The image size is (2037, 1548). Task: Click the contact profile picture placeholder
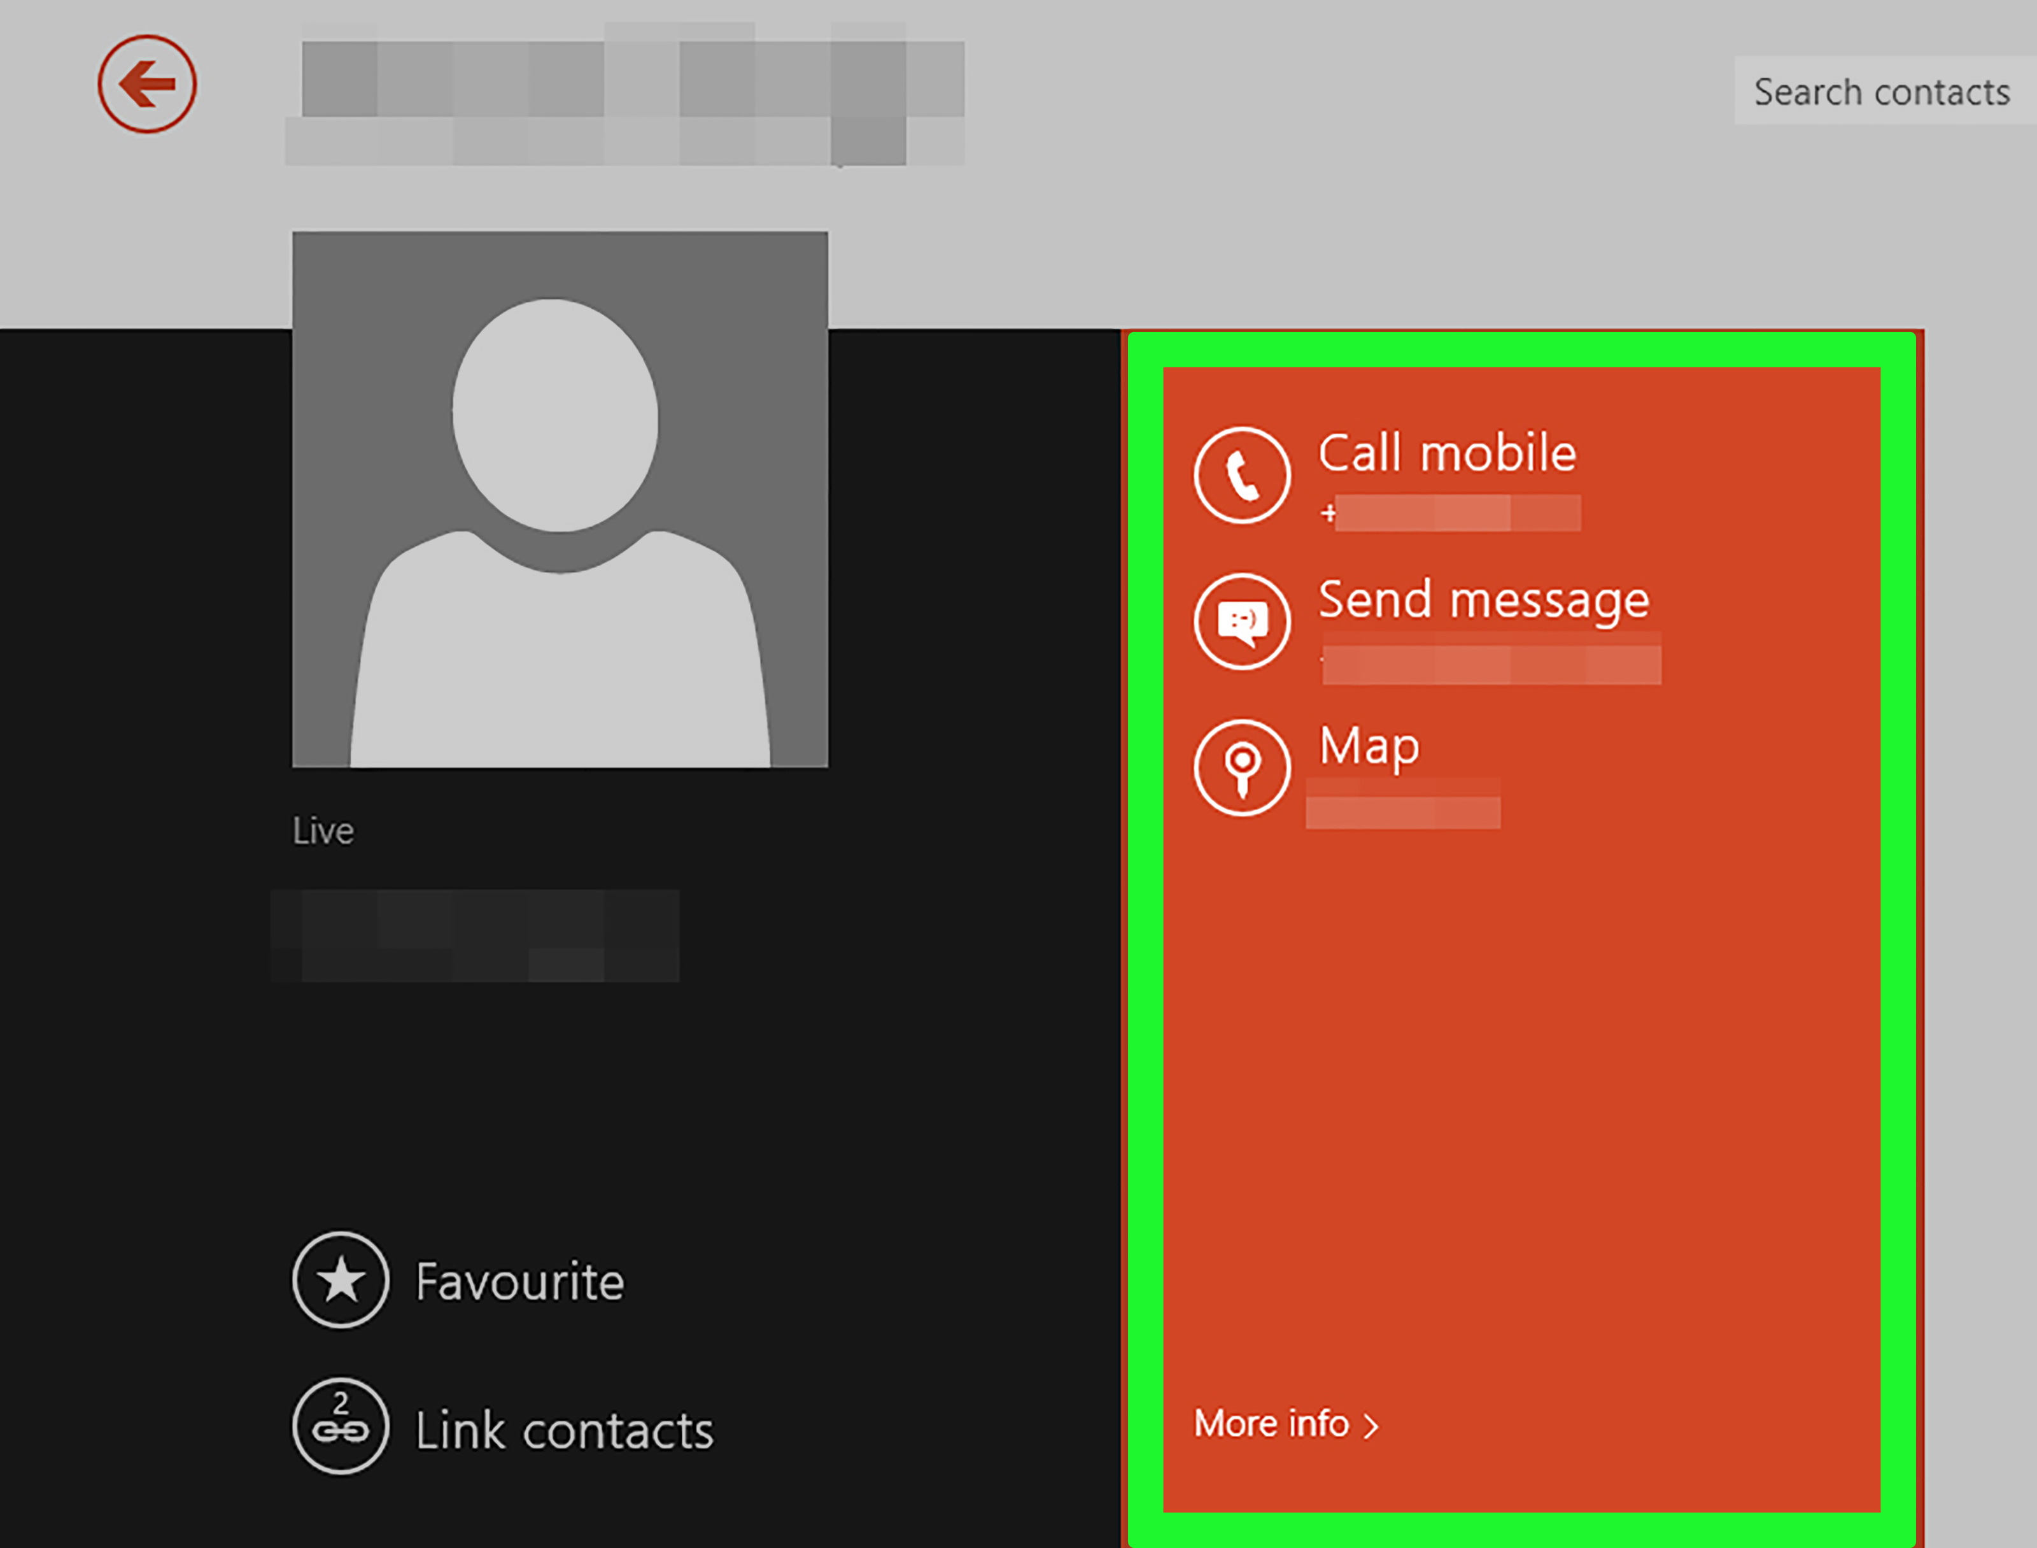(560, 499)
